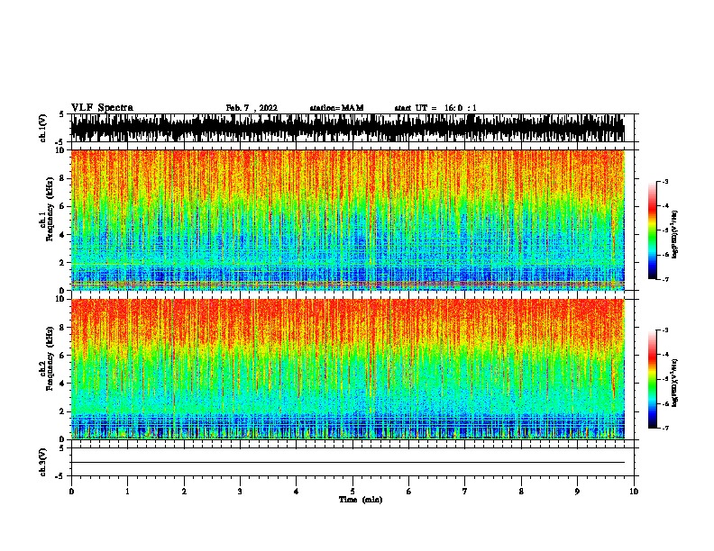Click the "ch.1(V)" waveform axis label

pyautogui.click(x=43, y=128)
